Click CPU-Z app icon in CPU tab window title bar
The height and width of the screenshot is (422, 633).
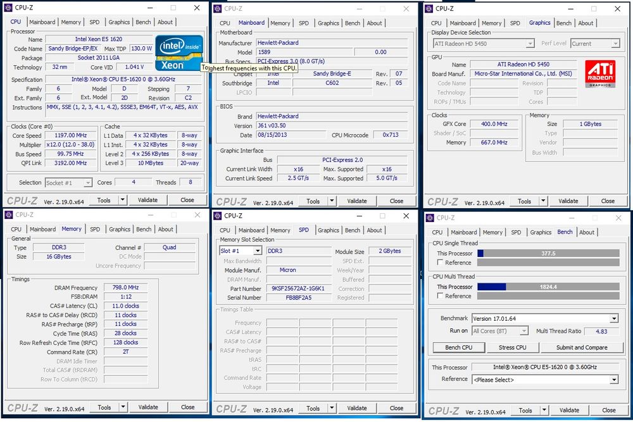coord(8,8)
